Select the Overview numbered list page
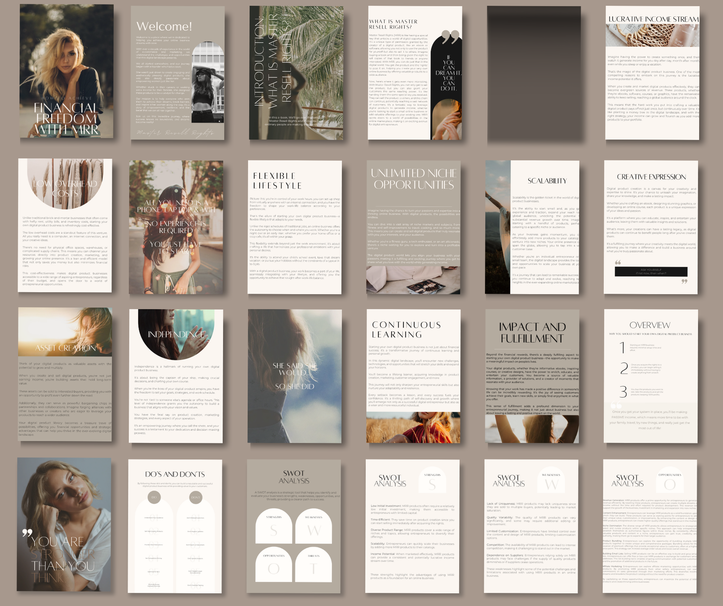Screen dimensions: 723x606 pyautogui.click(x=651, y=376)
